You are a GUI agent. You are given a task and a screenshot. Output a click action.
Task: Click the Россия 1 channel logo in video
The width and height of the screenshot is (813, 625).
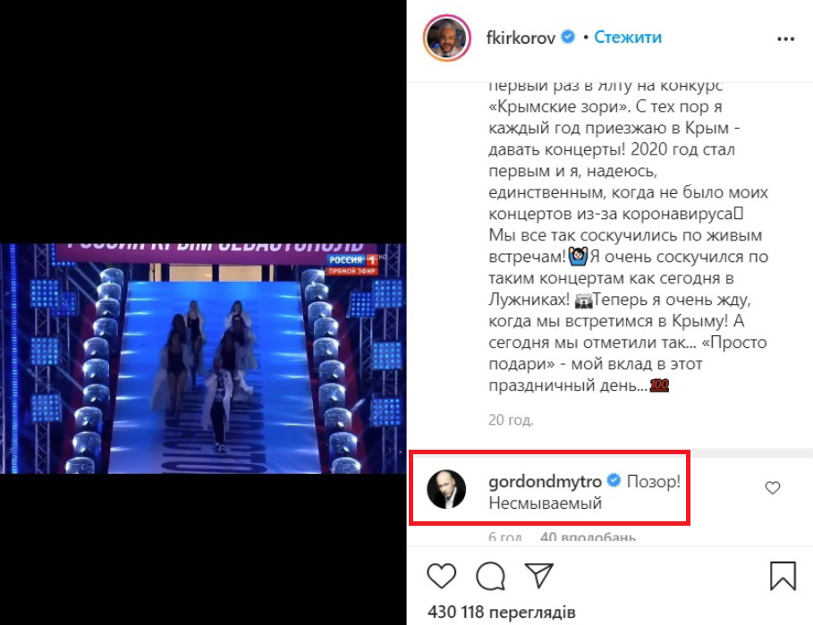pos(352,263)
